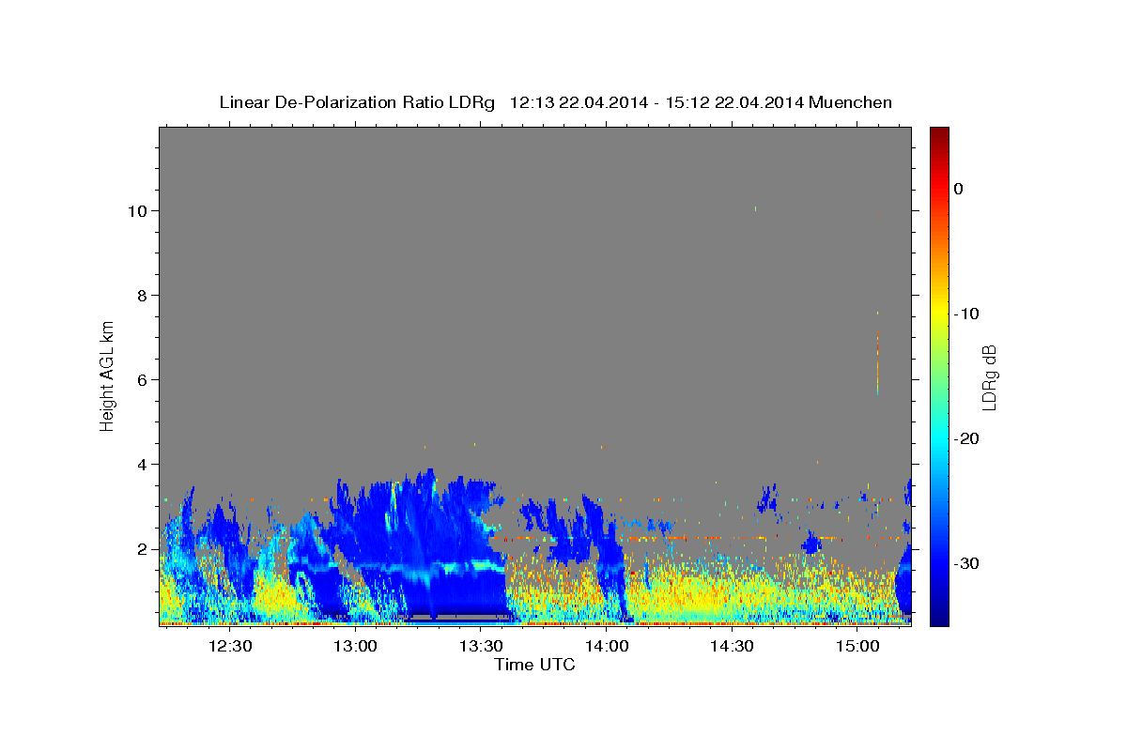Click the 'Time UTC' axis label
Viewport: 1127px width, 751px height.
[x=534, y=665]
